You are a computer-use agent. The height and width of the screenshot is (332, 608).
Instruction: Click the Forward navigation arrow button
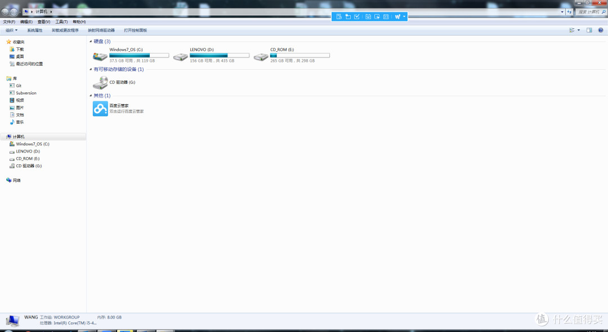(x=14, y=12)
